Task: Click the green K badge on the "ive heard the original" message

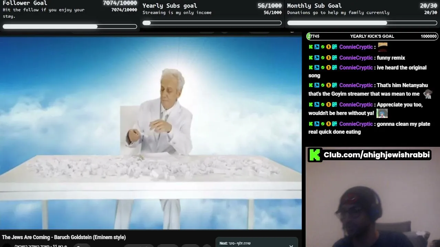Action: pos(311,68)
